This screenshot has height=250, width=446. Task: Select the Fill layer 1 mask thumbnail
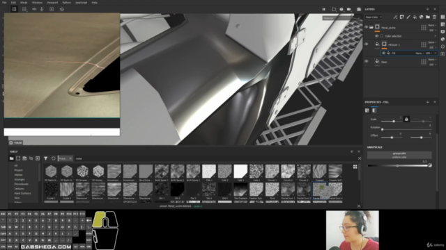384,44
